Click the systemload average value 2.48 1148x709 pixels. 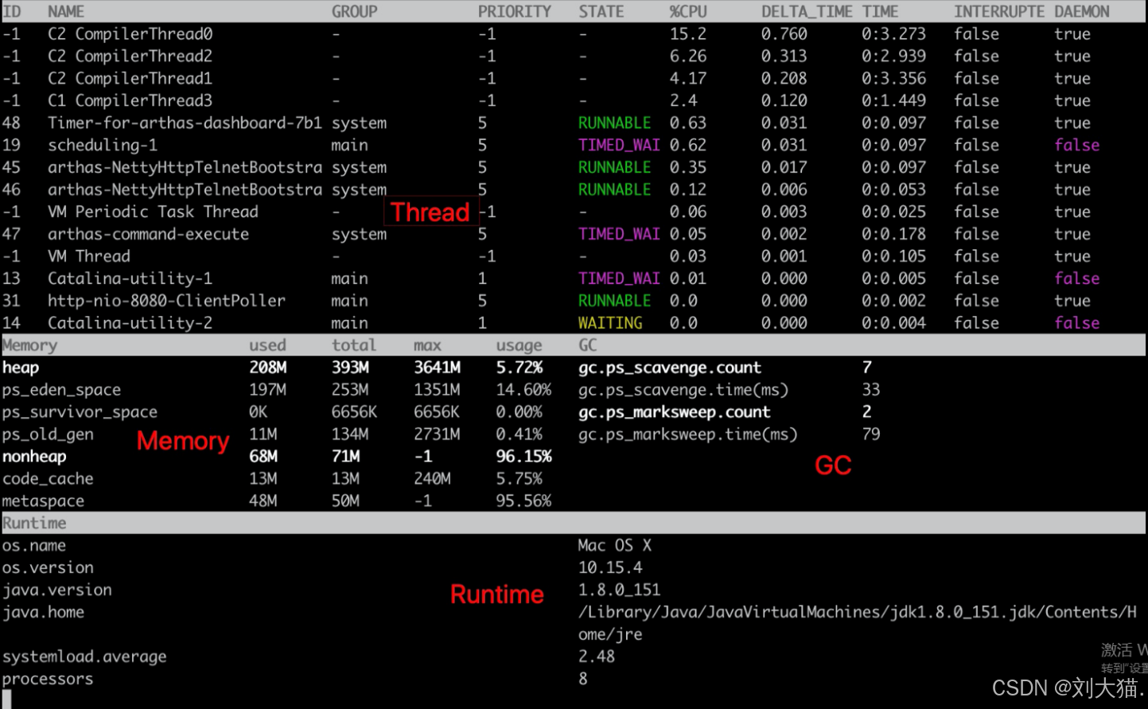pyautogui.click(x=597, y=657)
